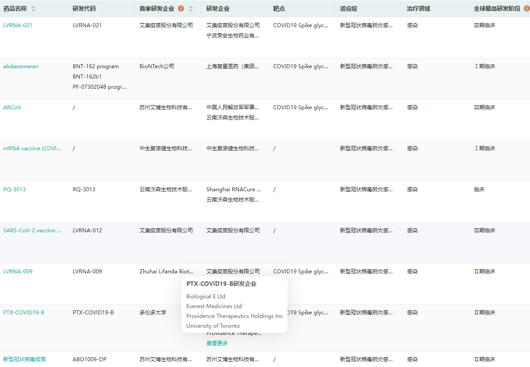Click Ⅰ期临床 stage in abdavomeran row
Screen dimensions: 530x367
[x=485, y=66]
